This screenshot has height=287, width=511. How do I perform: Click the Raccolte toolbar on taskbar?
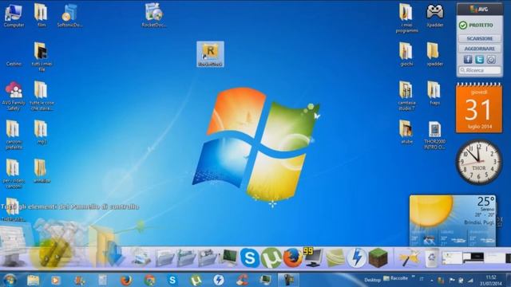click(x=396, y=278)
